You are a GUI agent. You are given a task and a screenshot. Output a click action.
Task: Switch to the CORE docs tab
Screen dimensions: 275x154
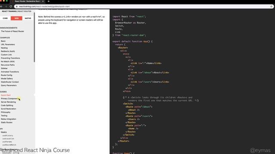(5, 18)
